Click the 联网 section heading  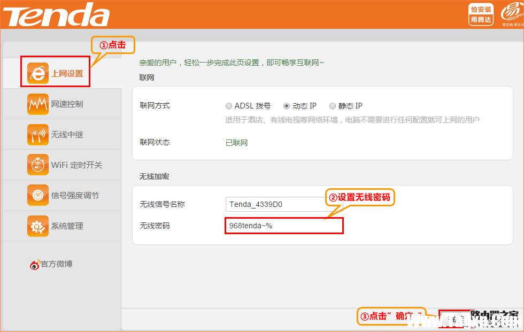[x=147, y=78]
